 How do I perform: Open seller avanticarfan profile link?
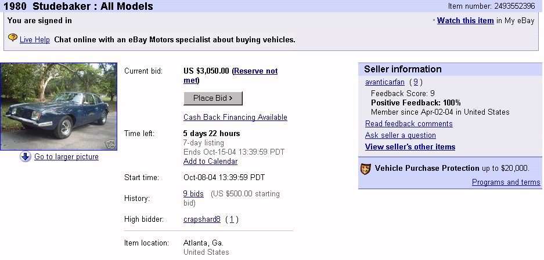pyautogui.click(x=385, y=82)
